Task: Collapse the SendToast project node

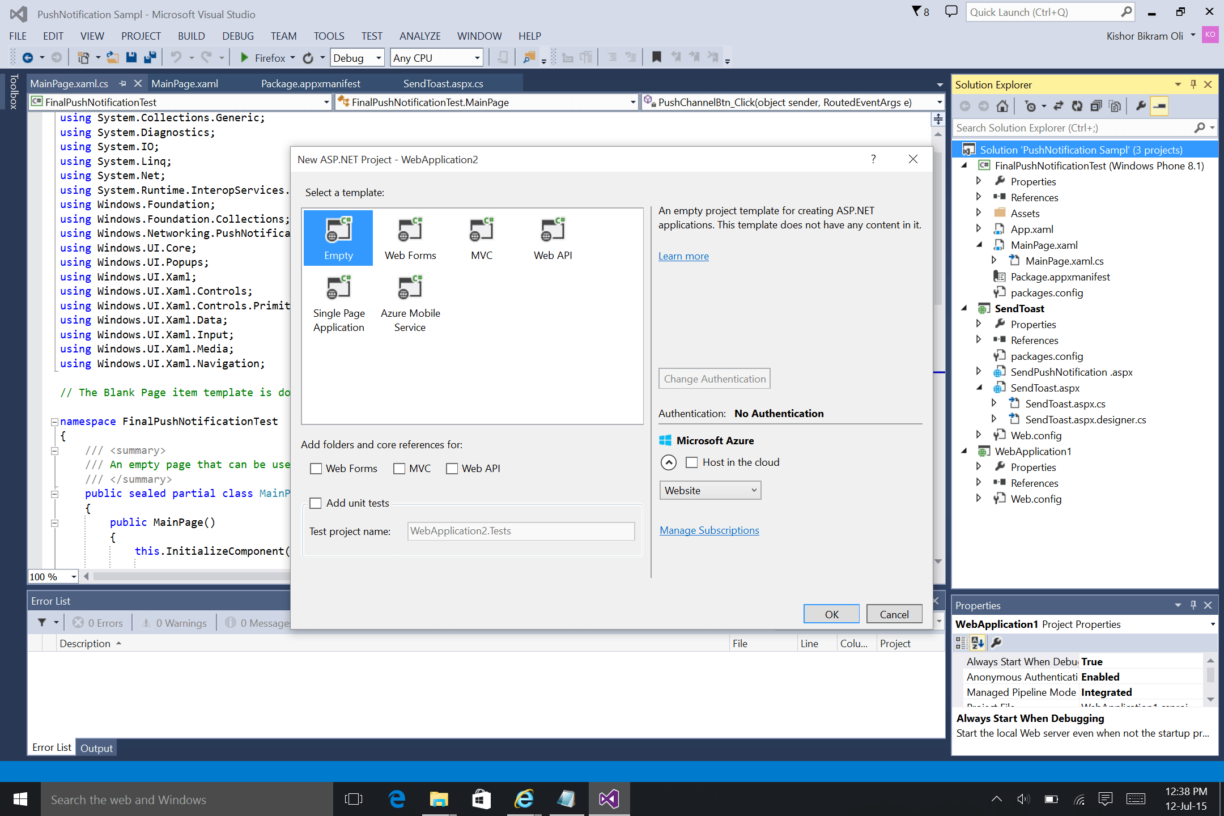Action: coord(964,308)
